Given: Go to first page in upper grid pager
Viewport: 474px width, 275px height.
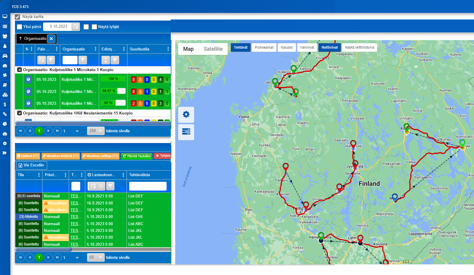Looking at the screenshot, I should click(20, 131).
